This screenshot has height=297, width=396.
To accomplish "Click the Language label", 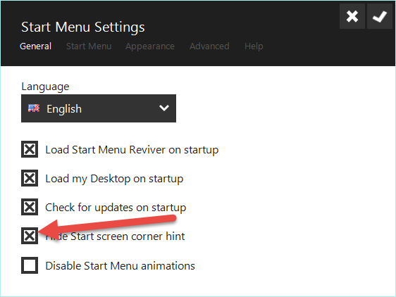I will click(x=45, y=87).
